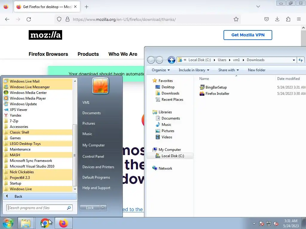The height and width of the screenshot is (229, 306).
Task: Click the Explorer Up one level button
Action: pos(172,60)
